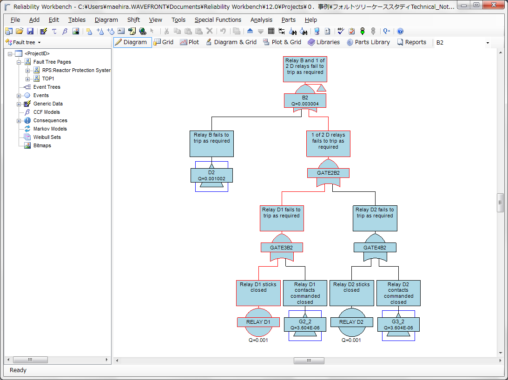Open help with the blue question mark

pyautogui.click(x=400, y=31)
